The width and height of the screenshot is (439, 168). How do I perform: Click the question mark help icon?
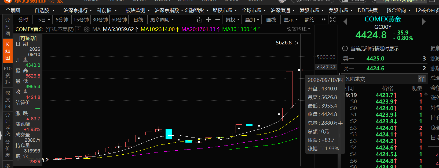point(78,29)
